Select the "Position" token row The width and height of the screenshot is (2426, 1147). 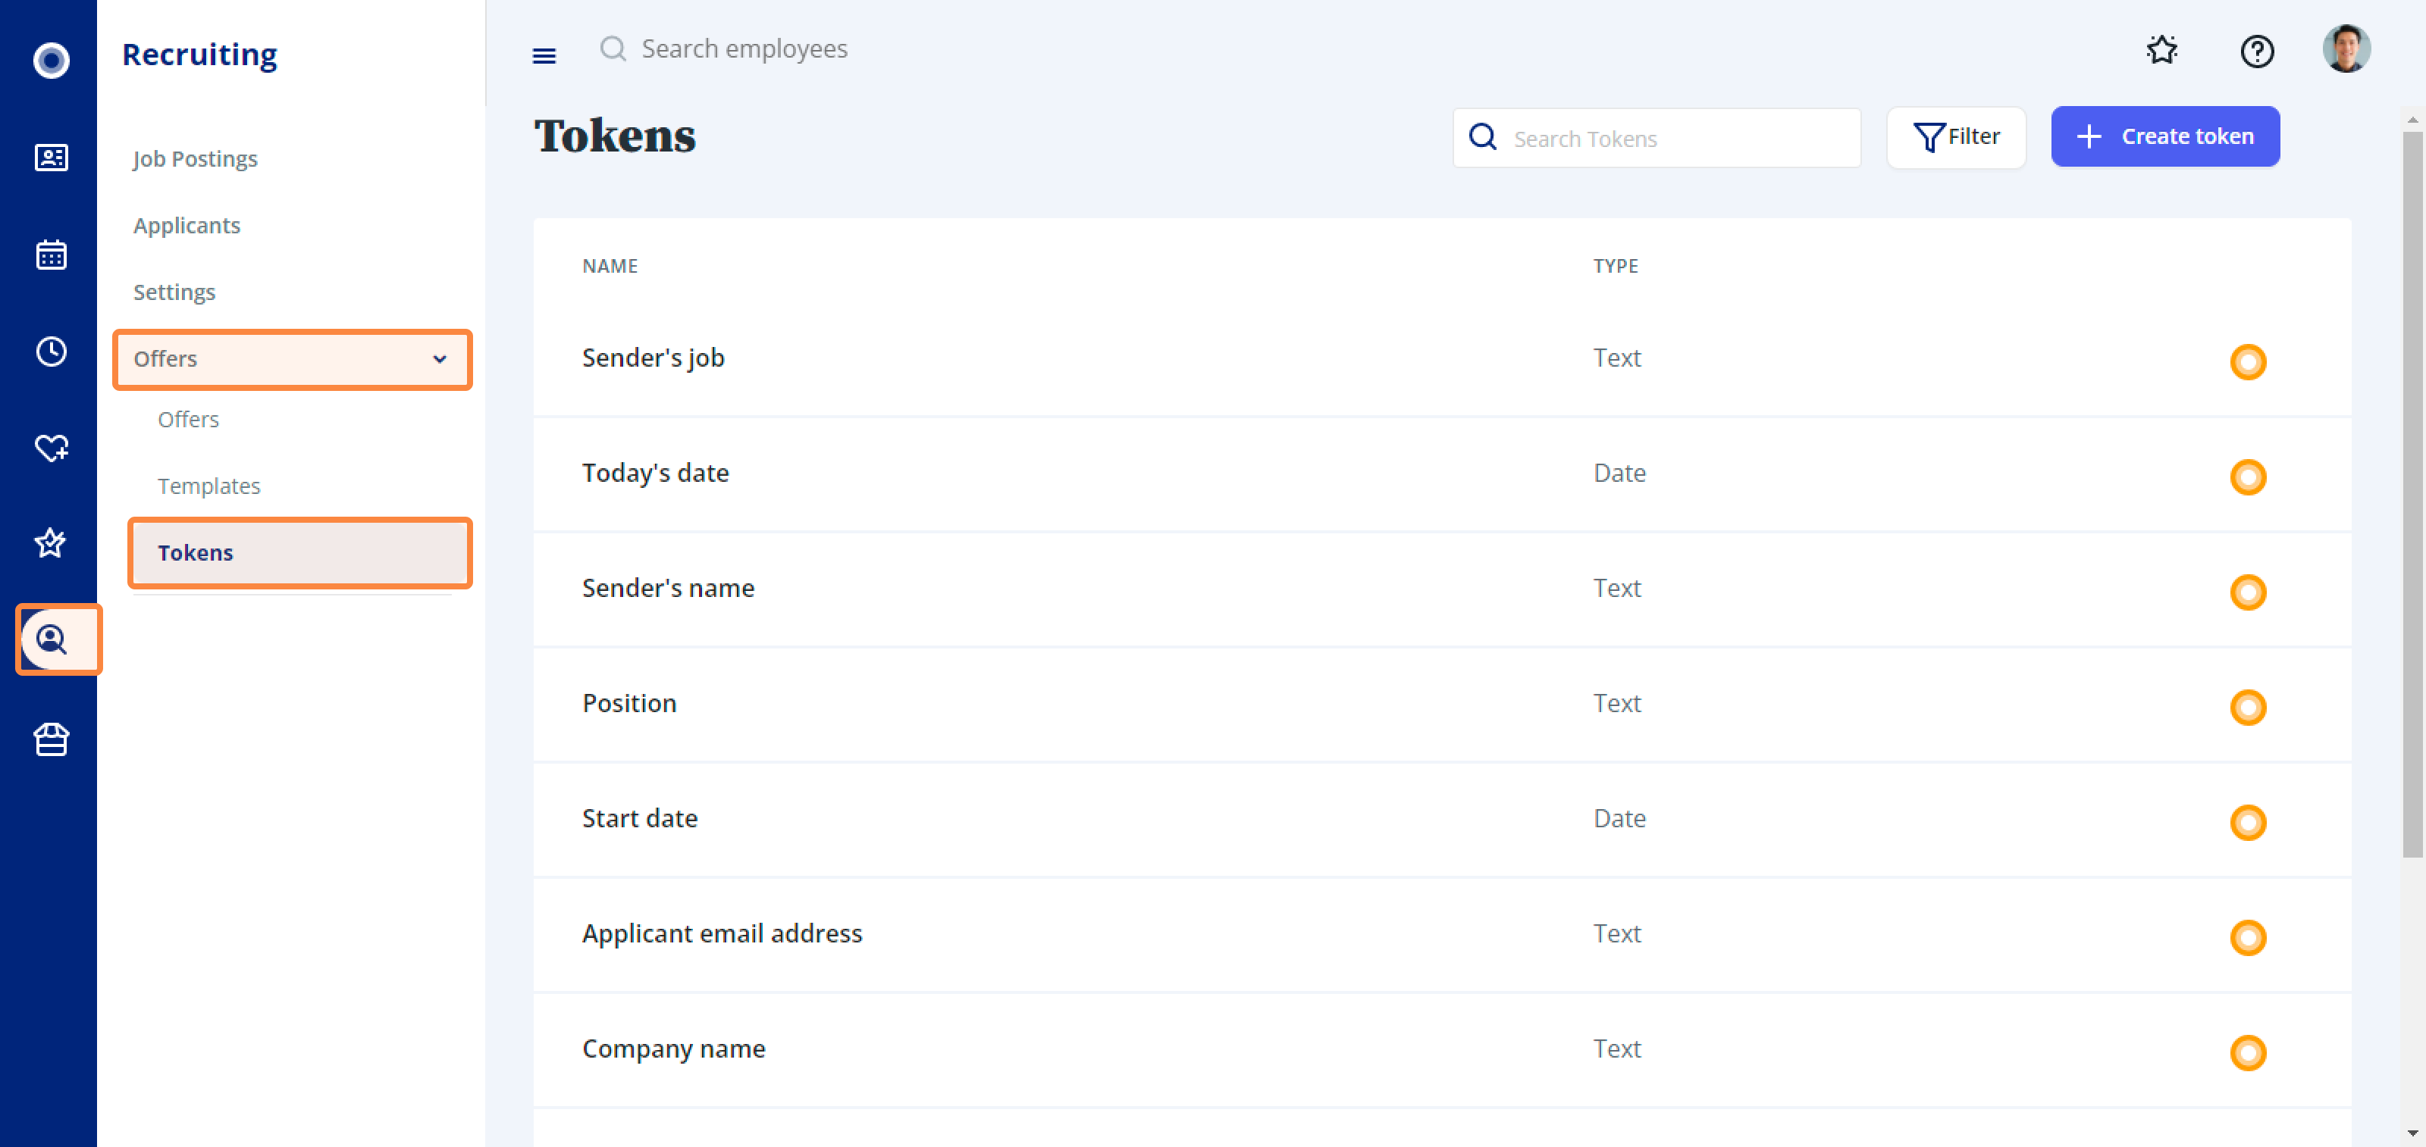[1442, 704]
